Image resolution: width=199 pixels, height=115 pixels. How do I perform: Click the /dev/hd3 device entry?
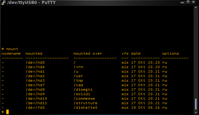click(x=35, y=80)
